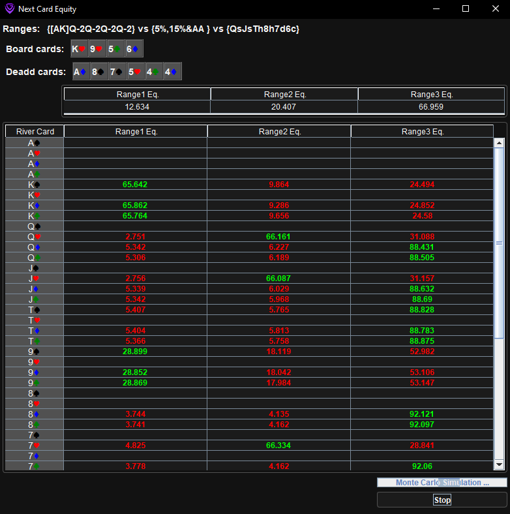
Task: Click the 5 of clubs board card
Action: coord(115,49)
